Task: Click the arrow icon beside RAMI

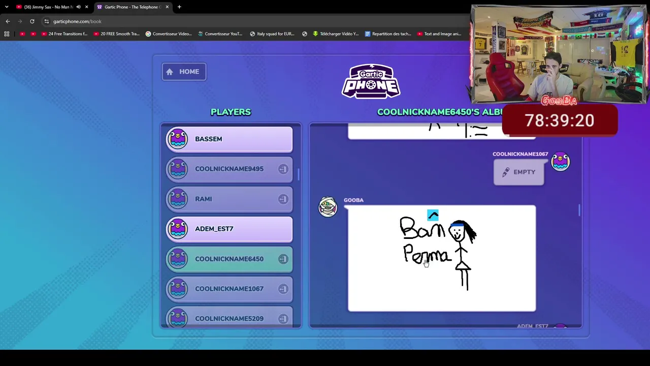Action: 283,199
